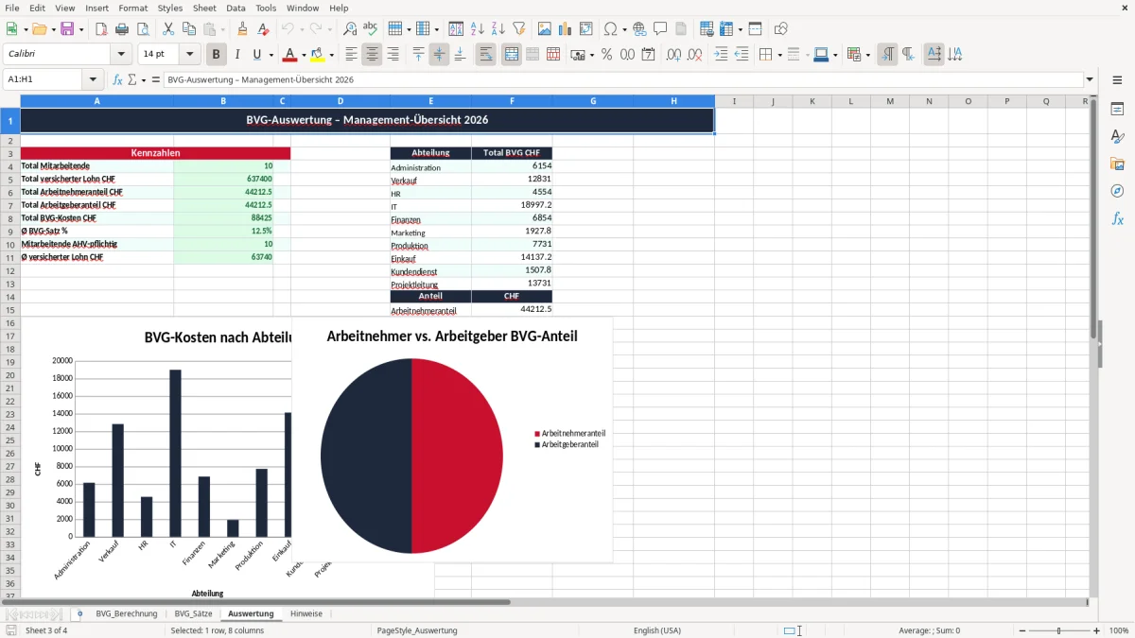Toggle Wrap Text button
Image resolution: width=1135 pixels, height=638 pixels.
(x=486, y=55)
